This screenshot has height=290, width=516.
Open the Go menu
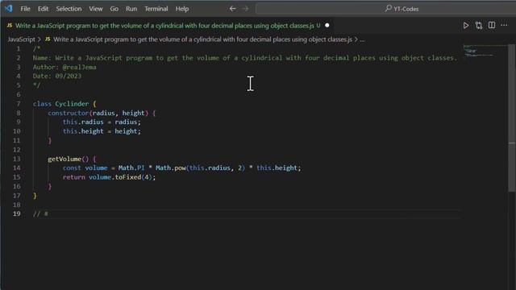pyautogui.click(x=114, y=9)
